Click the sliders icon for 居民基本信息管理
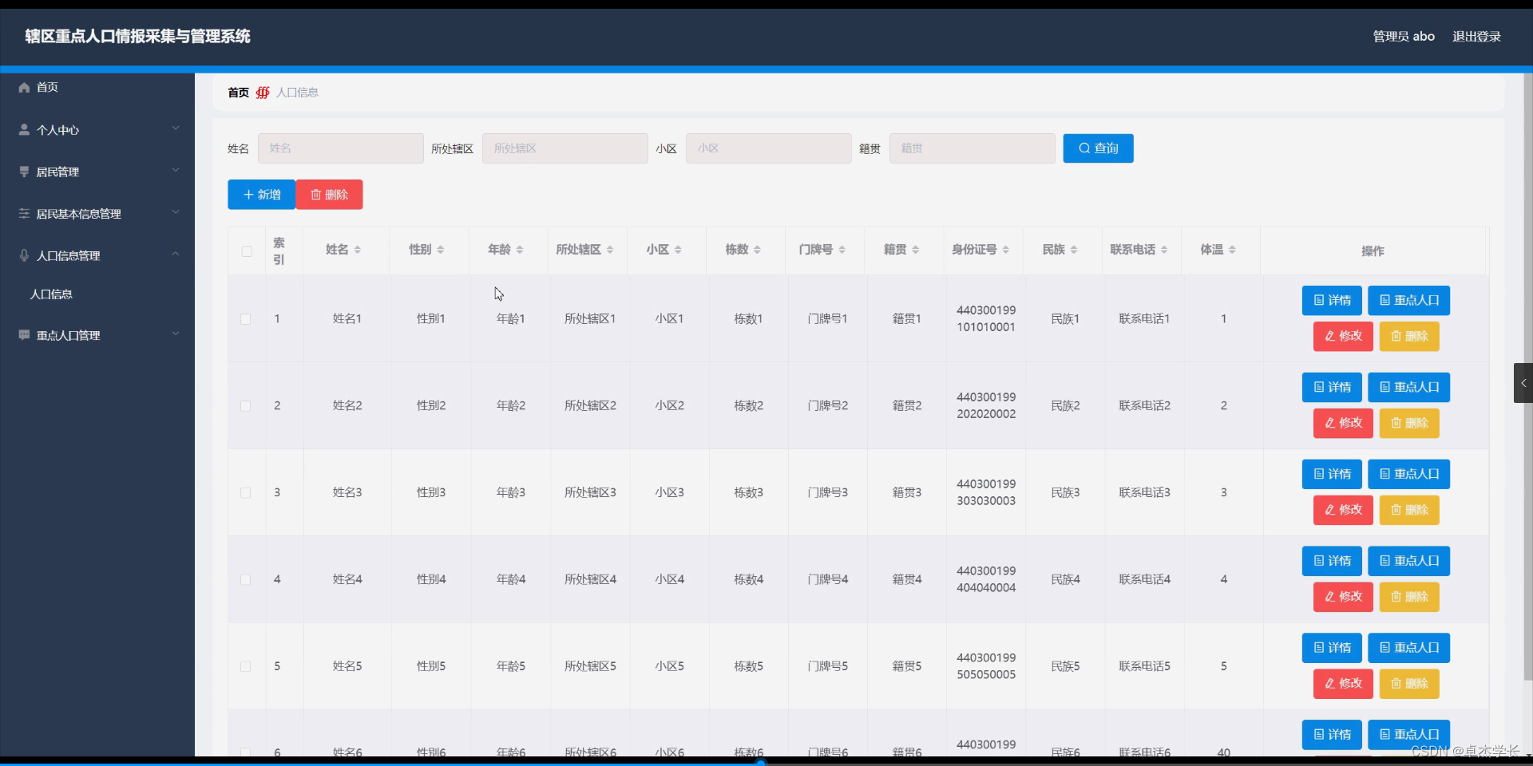The image size is (1533, 766). [x=23, y=212]
